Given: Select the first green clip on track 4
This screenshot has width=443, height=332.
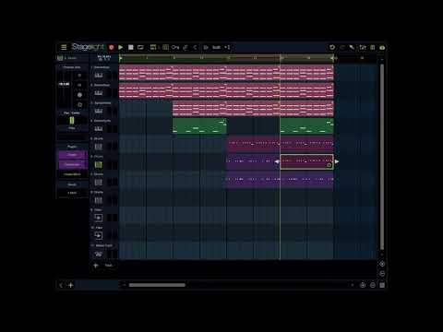Looking at the screenshot, I should pyautogui.click(x=199, y=126).
